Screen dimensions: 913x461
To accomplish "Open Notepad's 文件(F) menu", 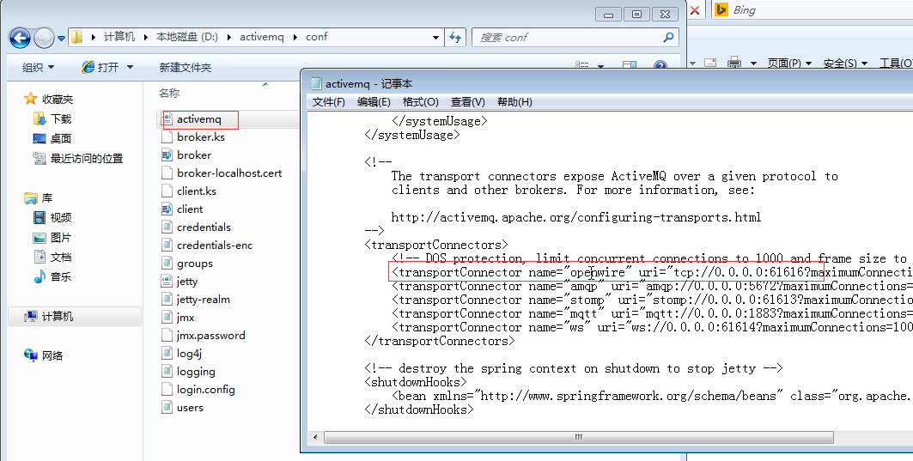I will [x=328, y=102].
